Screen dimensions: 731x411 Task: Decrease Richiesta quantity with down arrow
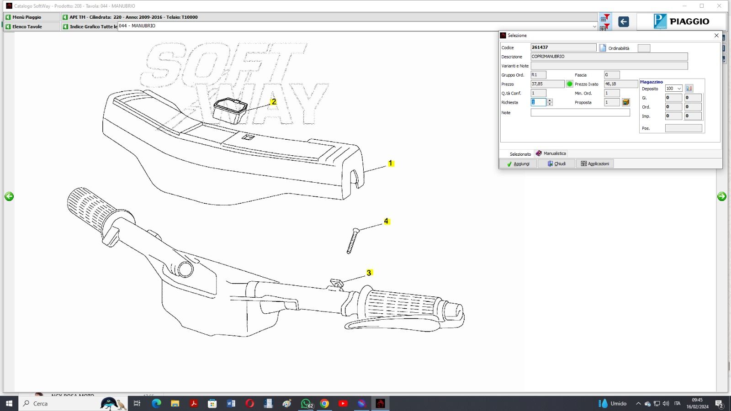tap(550, 105)
